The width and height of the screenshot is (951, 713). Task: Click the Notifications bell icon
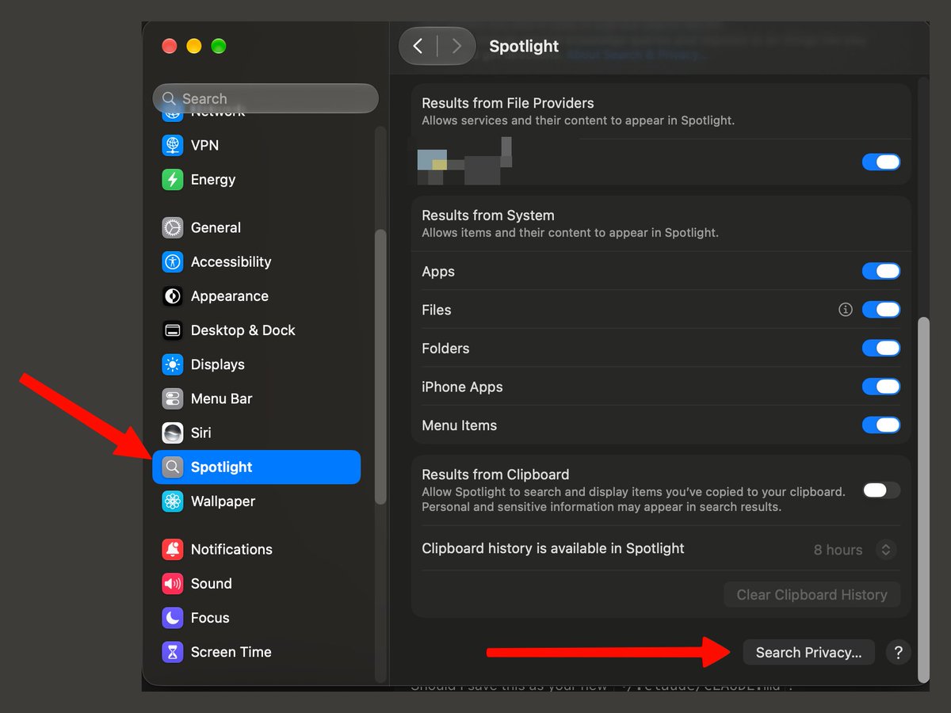(173, 549)
